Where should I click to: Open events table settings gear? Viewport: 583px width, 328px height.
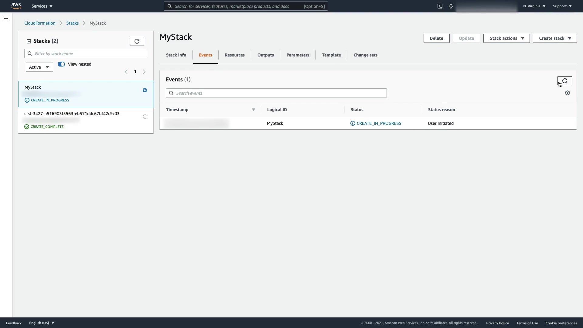point(567,93)
